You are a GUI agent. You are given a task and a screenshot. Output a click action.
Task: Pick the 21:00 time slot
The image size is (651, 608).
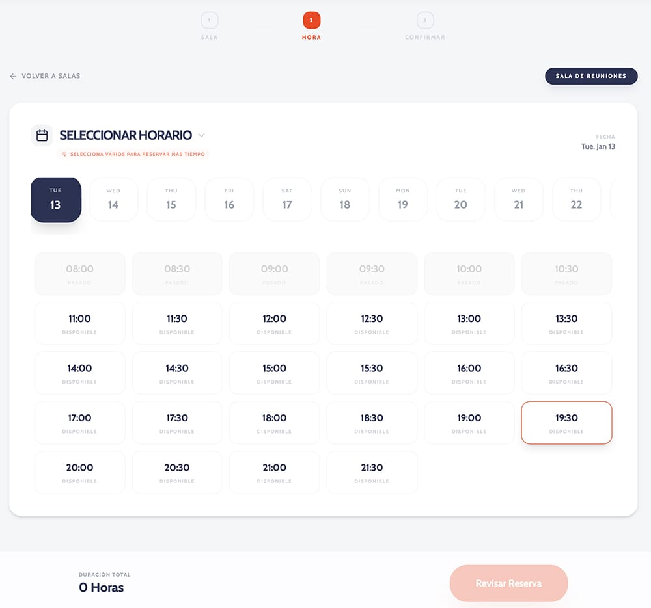pos(275,472)
